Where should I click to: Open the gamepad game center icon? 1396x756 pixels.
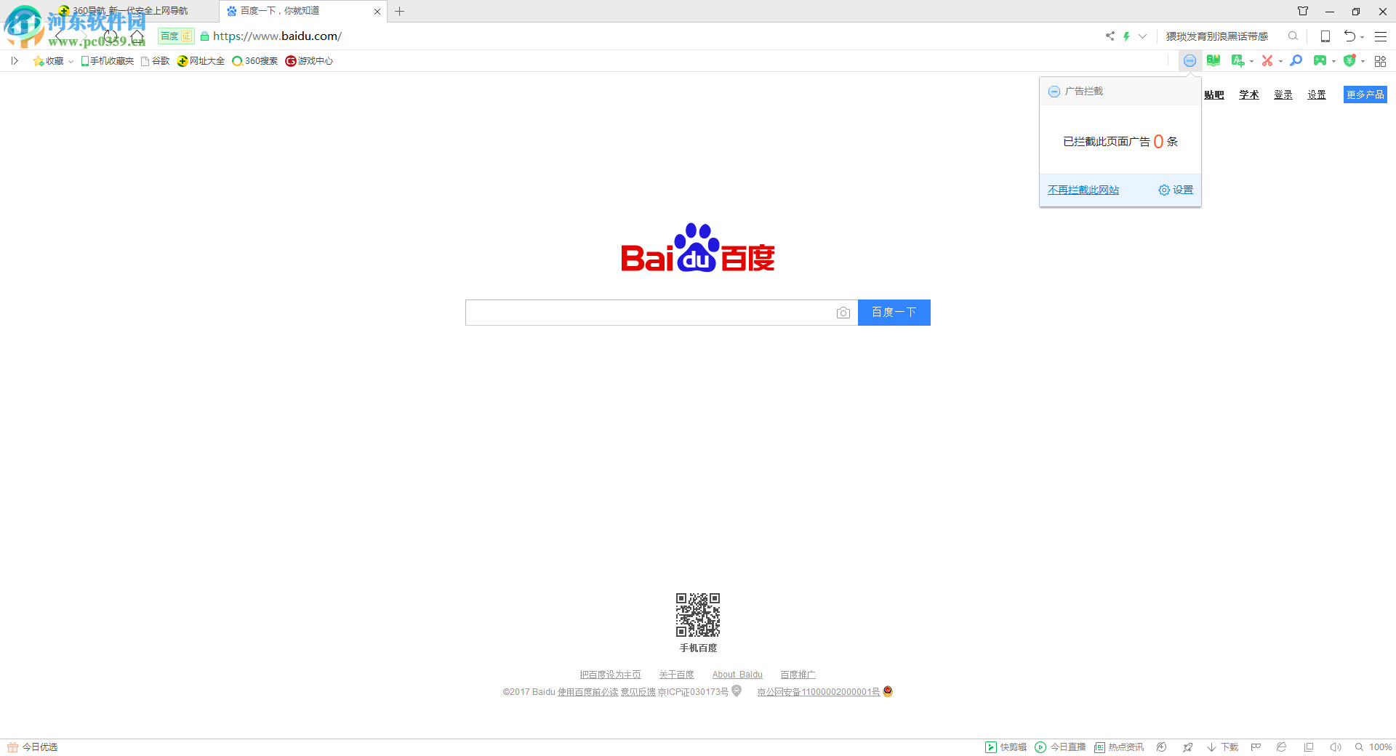point(1319,61)
